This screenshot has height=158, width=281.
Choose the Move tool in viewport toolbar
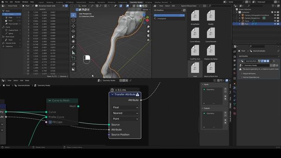point(73,26)
